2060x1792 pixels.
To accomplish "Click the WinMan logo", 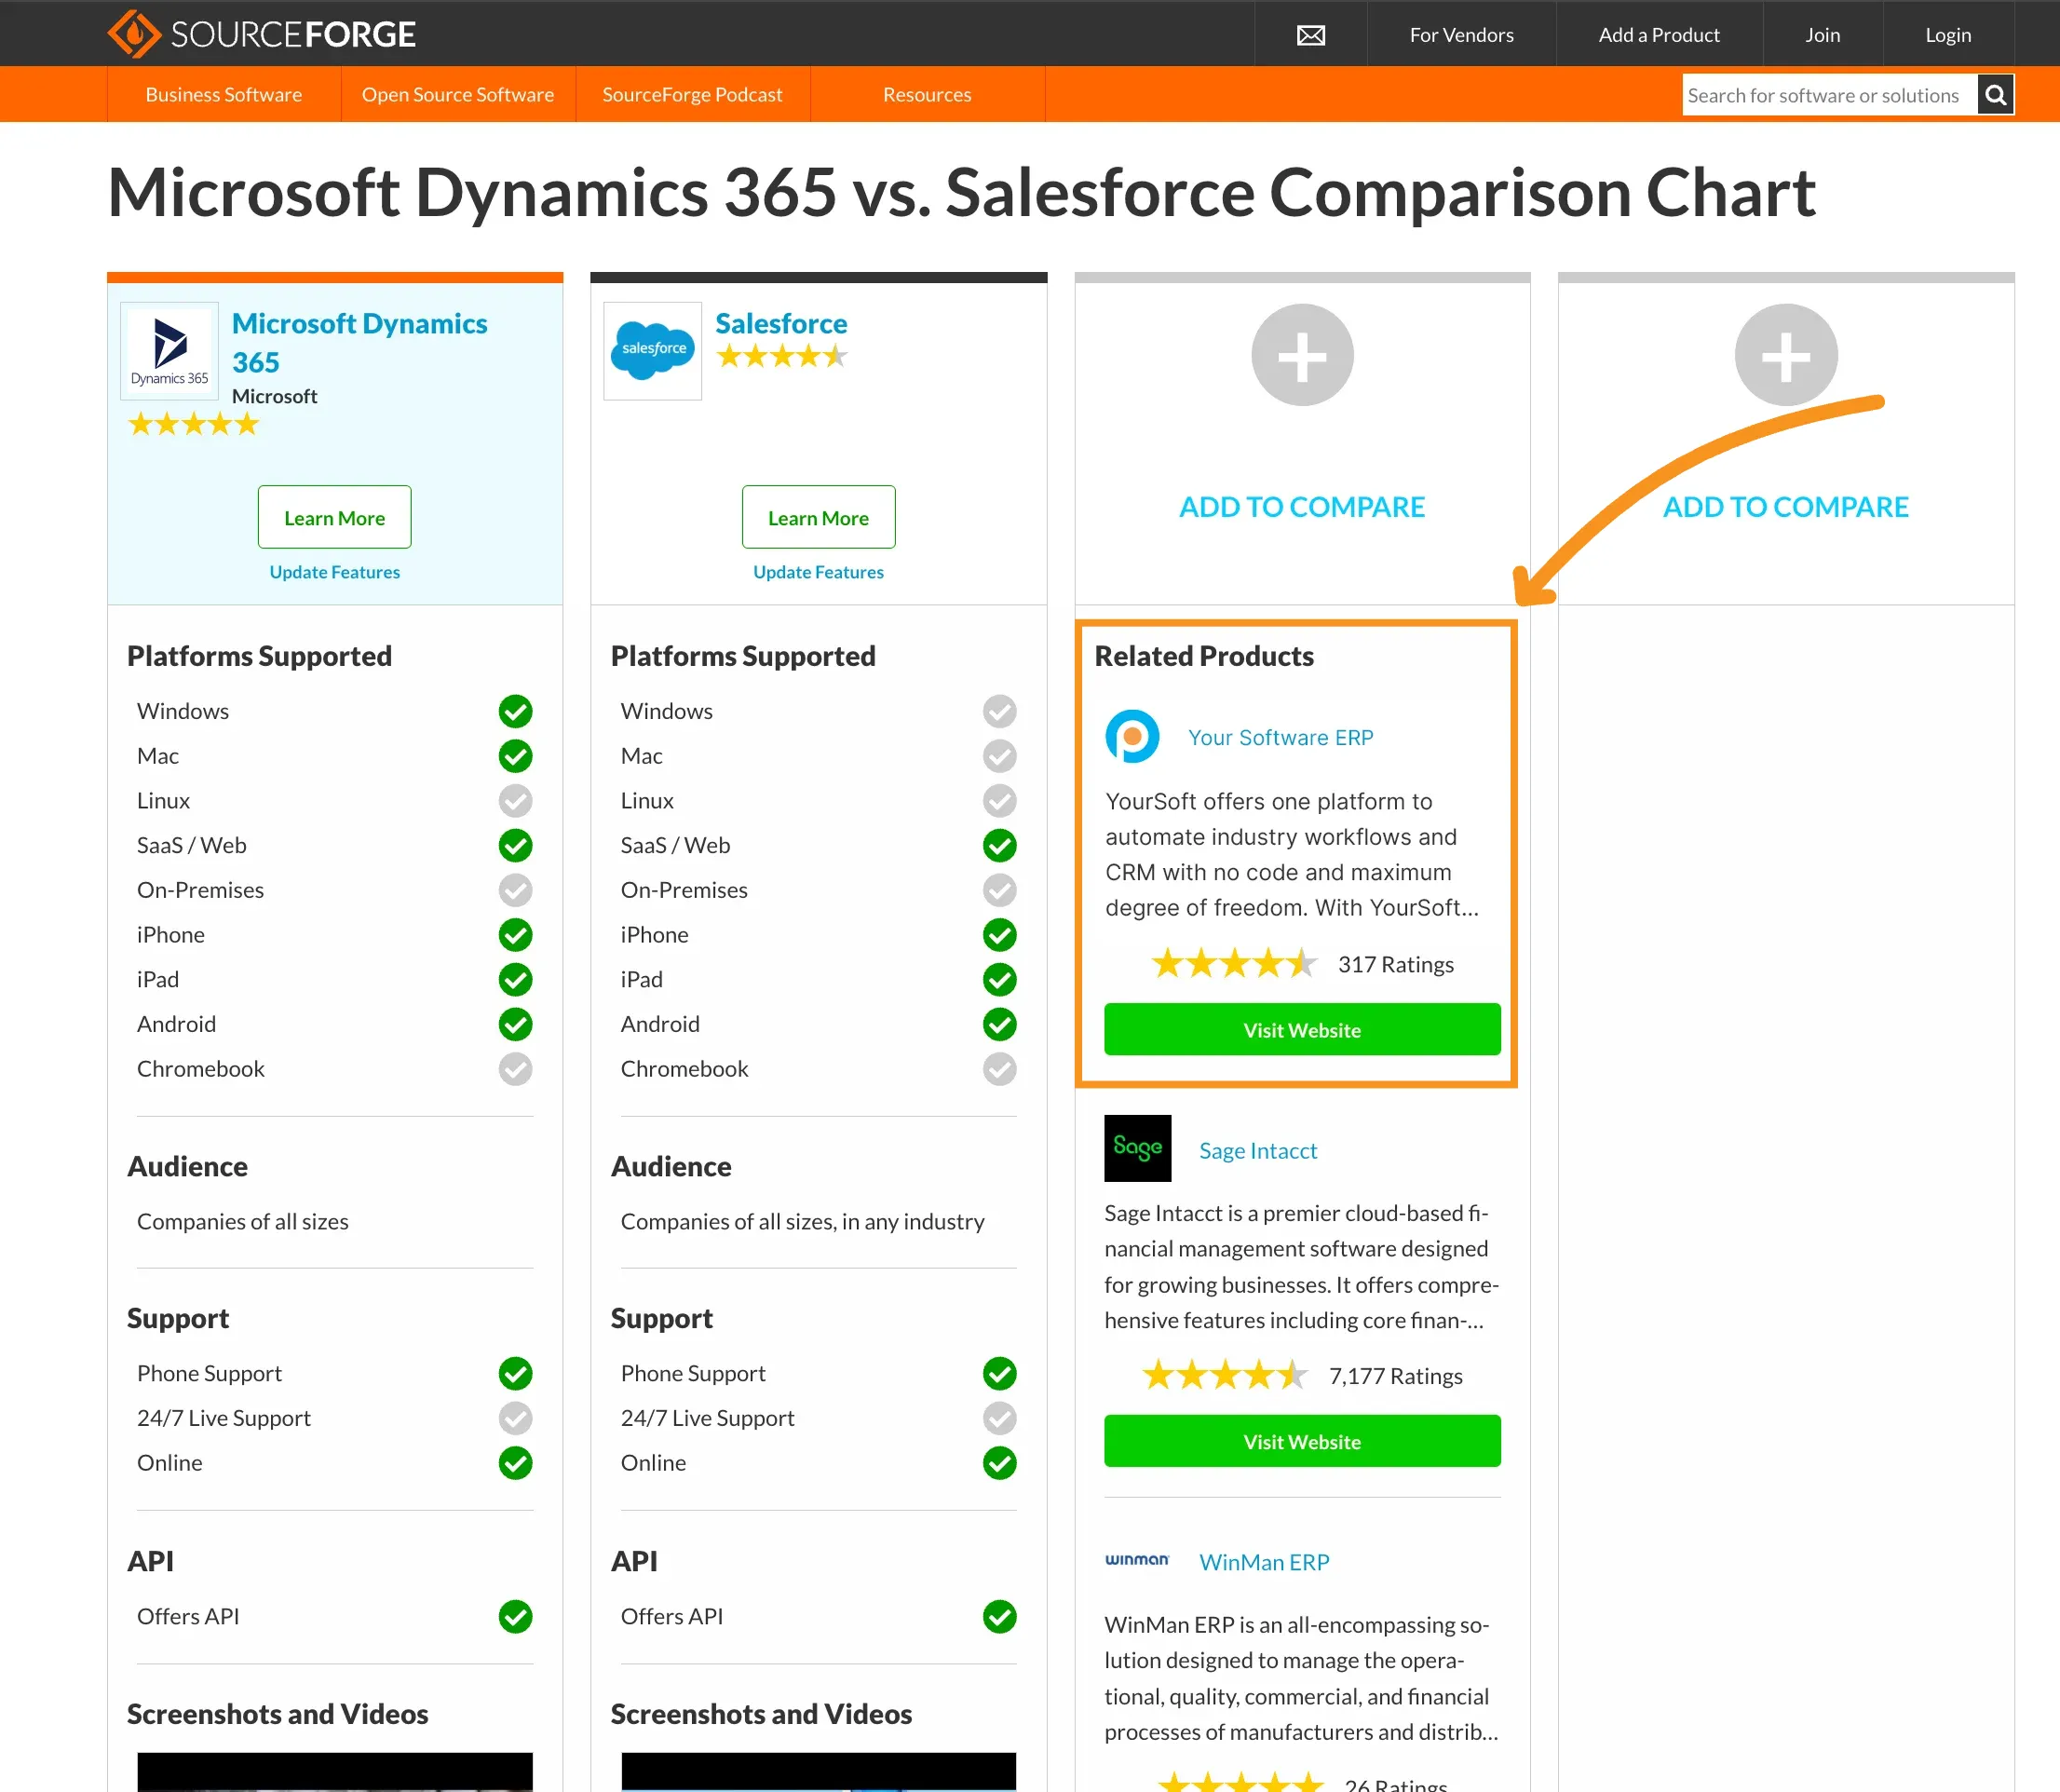I will click(1137, 1560).
